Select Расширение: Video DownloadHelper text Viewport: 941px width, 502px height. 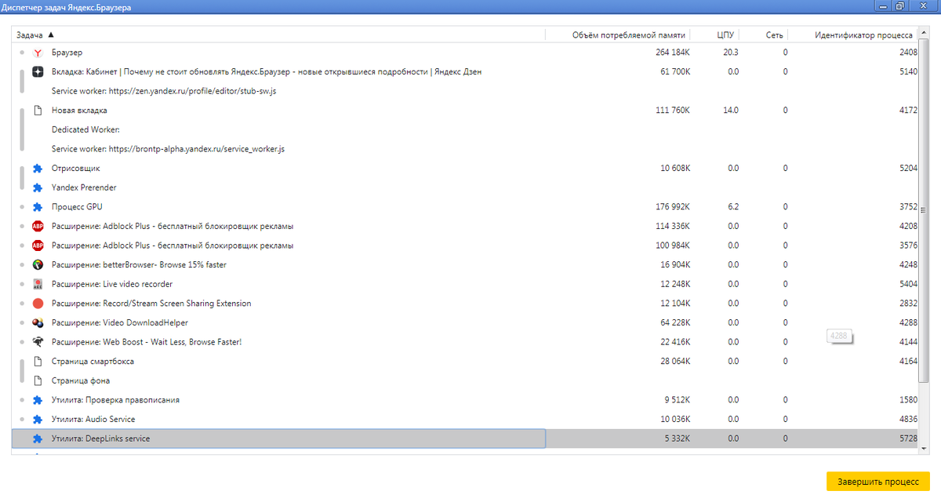coord(120,322)
